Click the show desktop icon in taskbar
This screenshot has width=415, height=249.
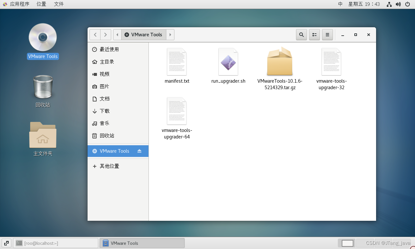coord(6,243)
